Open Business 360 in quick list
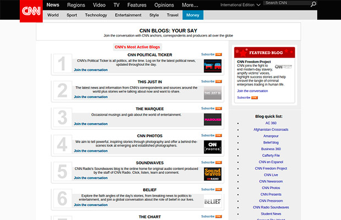Screen dimensions: 341x220 (x=271, y=149)
